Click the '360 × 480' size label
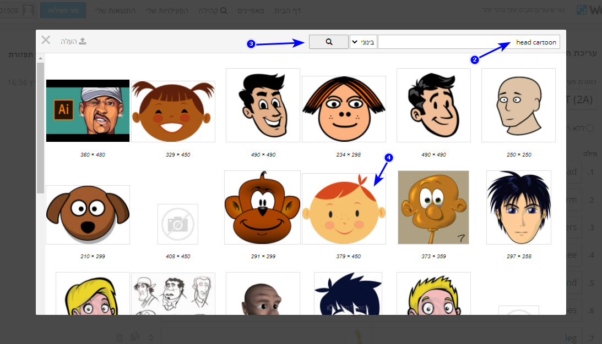 [93, 155]
